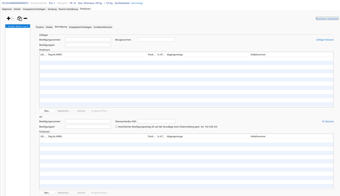Open the AV-Bestand link
This screenshot has height=196, width=340.
328,121
